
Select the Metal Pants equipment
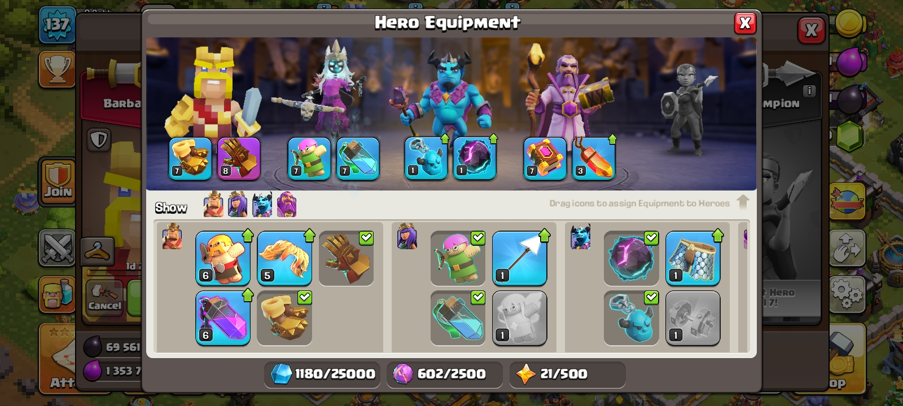click(x=692, y=258)
